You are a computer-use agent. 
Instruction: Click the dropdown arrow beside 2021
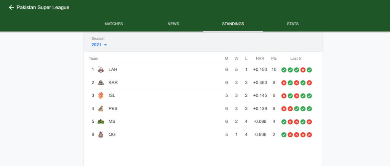(x=105, y=45)
